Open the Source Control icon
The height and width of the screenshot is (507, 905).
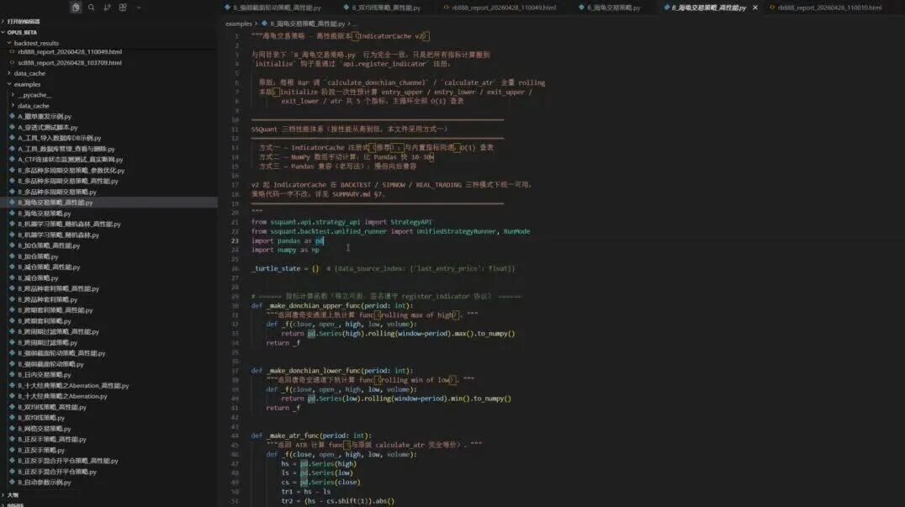pos(107,8)
